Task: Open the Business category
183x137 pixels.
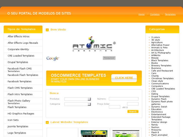Action: pos(156,68)
